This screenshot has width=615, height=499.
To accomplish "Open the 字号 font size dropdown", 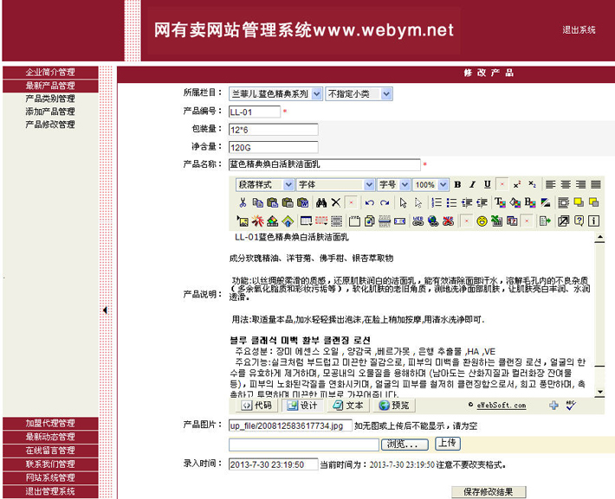I will click(x=394, y=184).
